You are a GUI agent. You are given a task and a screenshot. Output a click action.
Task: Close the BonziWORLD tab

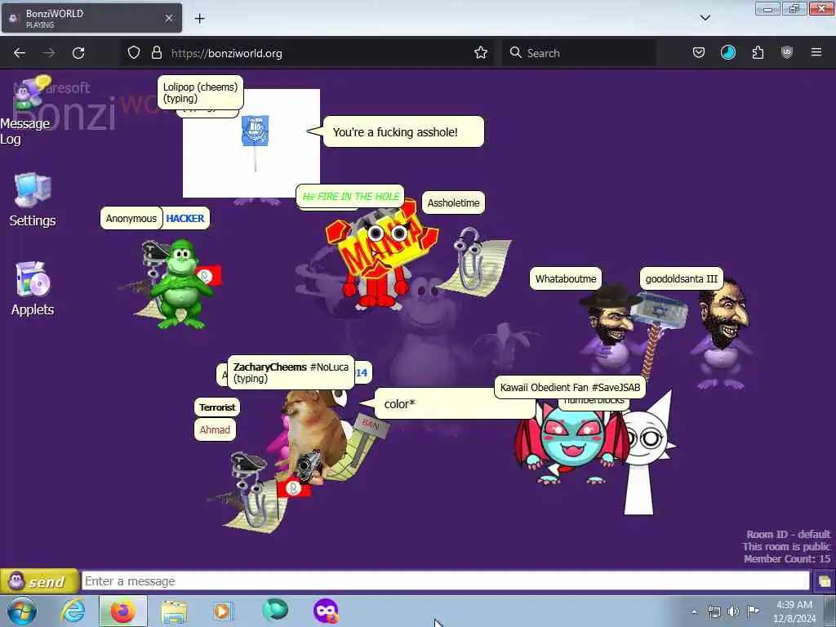click(168, 18)
